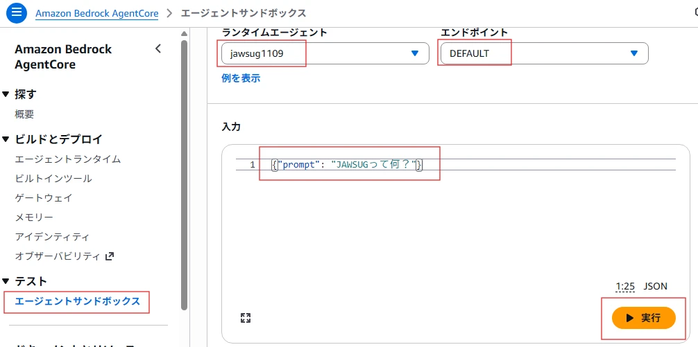Screen dimensions: 698x347
Task: Open the メモリー sidebar item
Action: coord(34,217)
